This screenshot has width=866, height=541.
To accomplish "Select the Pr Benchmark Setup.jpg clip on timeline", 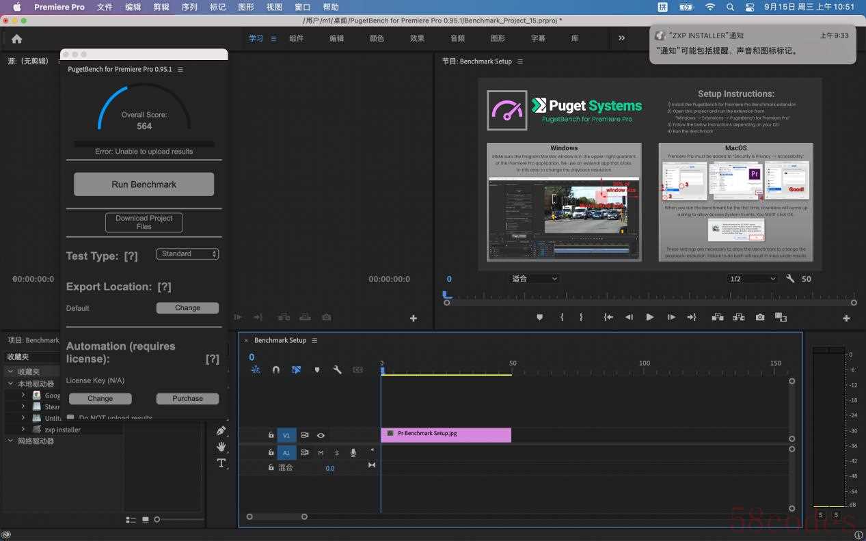I will coord(446,434).
